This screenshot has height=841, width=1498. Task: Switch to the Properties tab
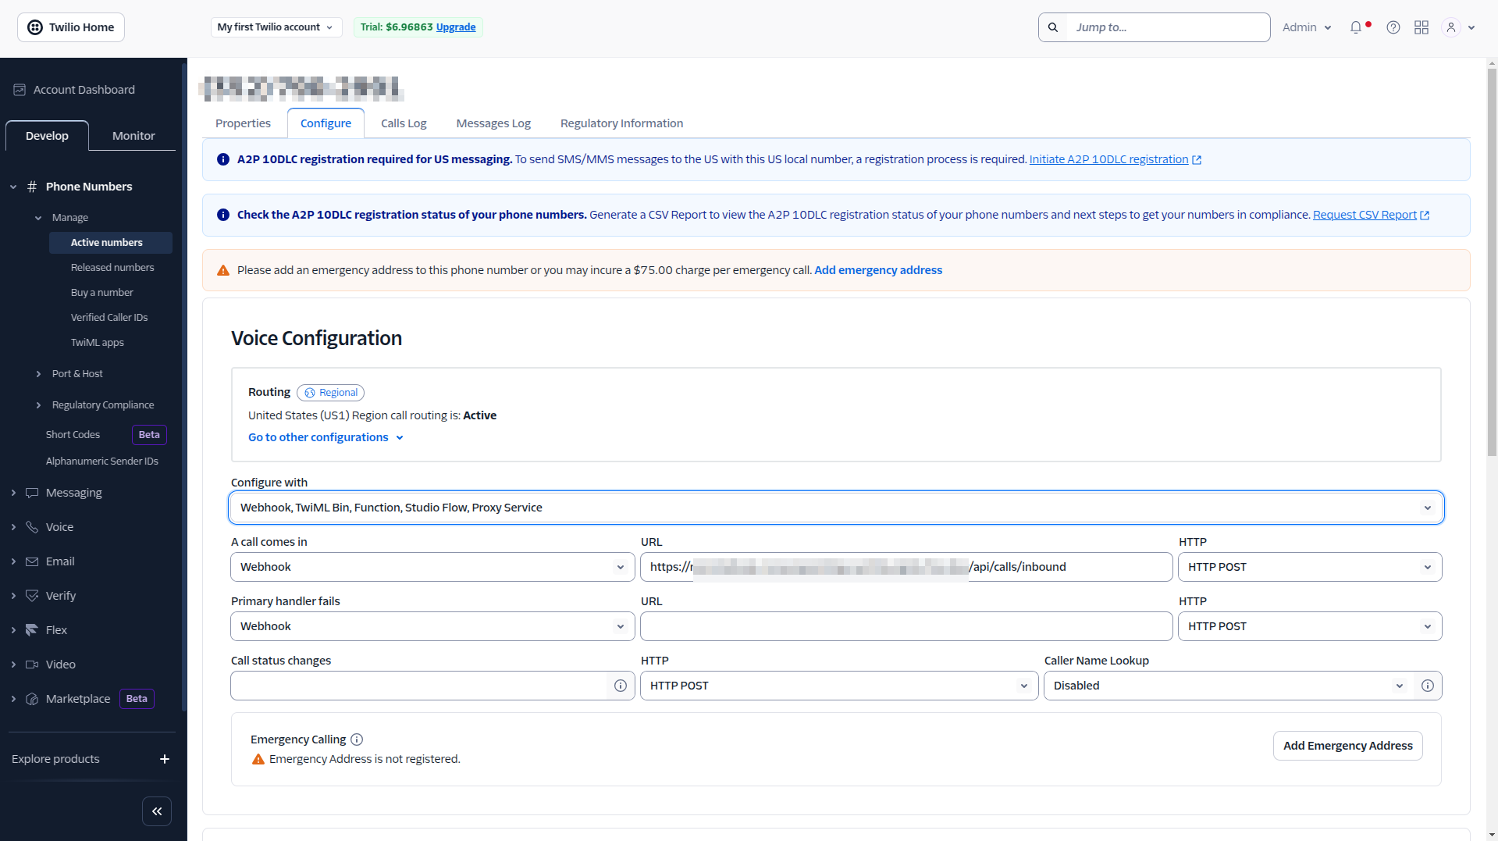click(243, 123)
